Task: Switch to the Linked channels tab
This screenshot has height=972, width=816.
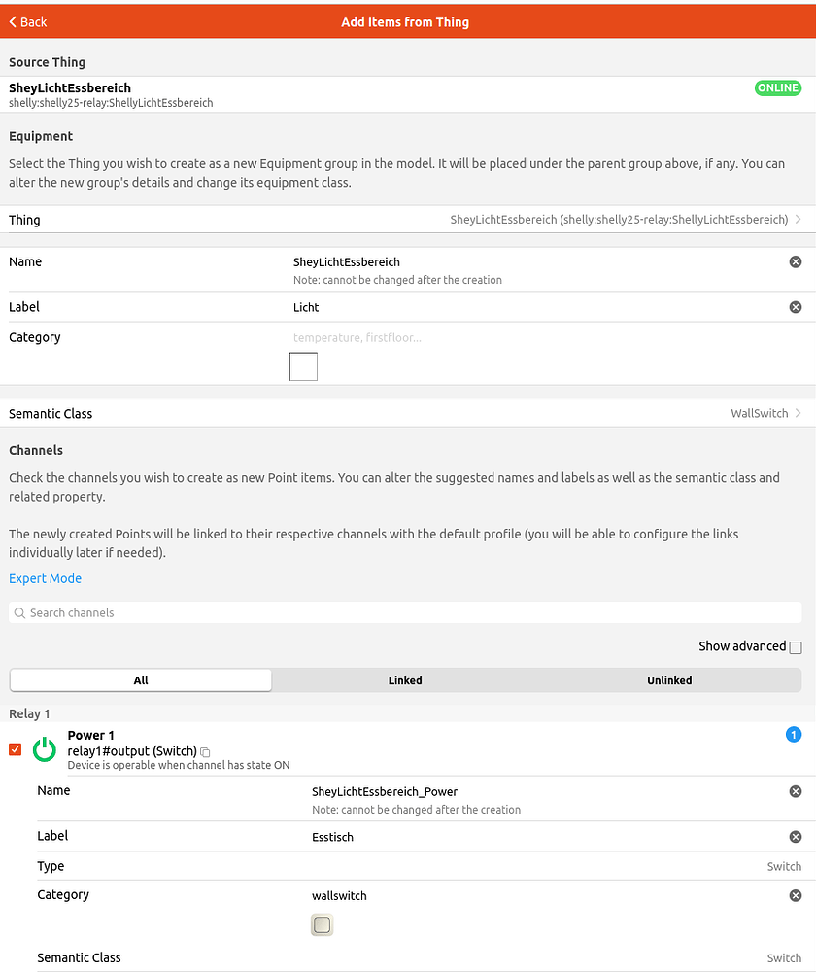Action: point(405,680)
